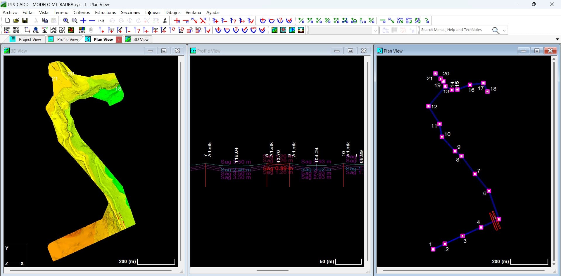Click the Save diskette icon
The width and height of the screenshot is (561, 276).
[x=25, y=20]
